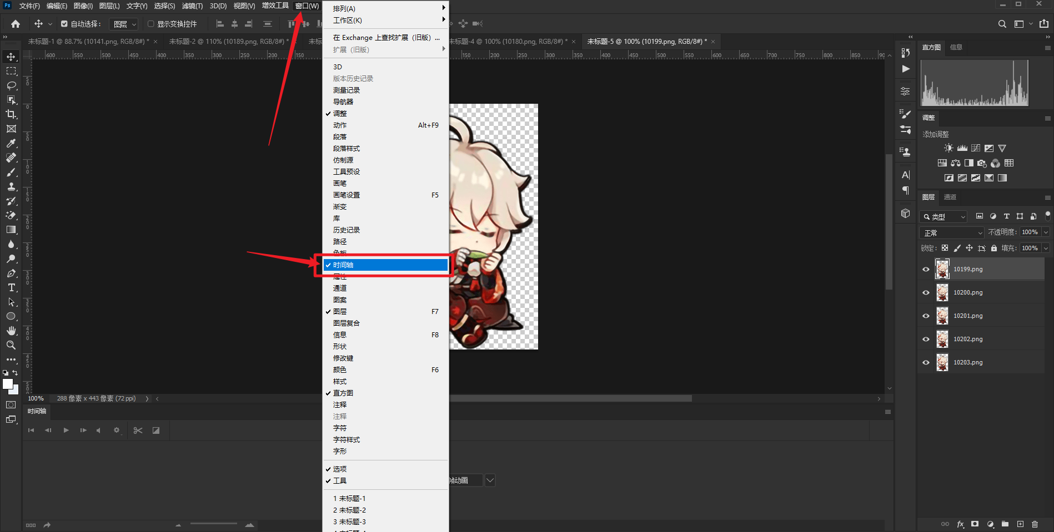Open the 文件(F) menu
The image size is (1054, 532).
coord(29,6)
